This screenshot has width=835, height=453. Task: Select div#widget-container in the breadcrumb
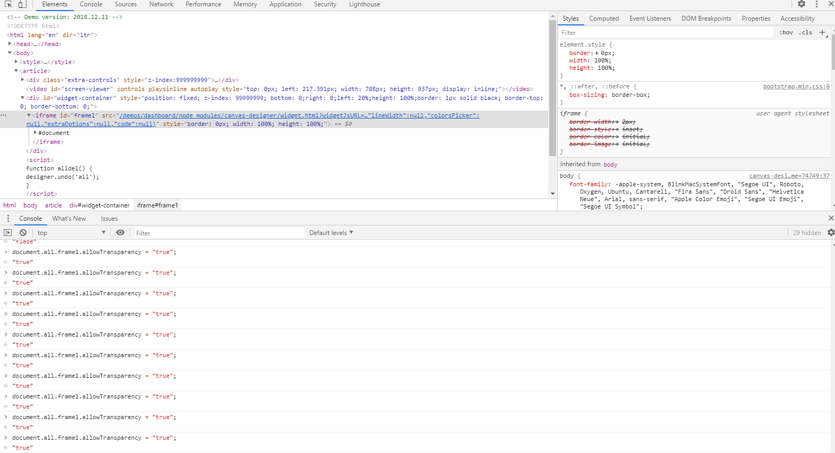point(100,205)
